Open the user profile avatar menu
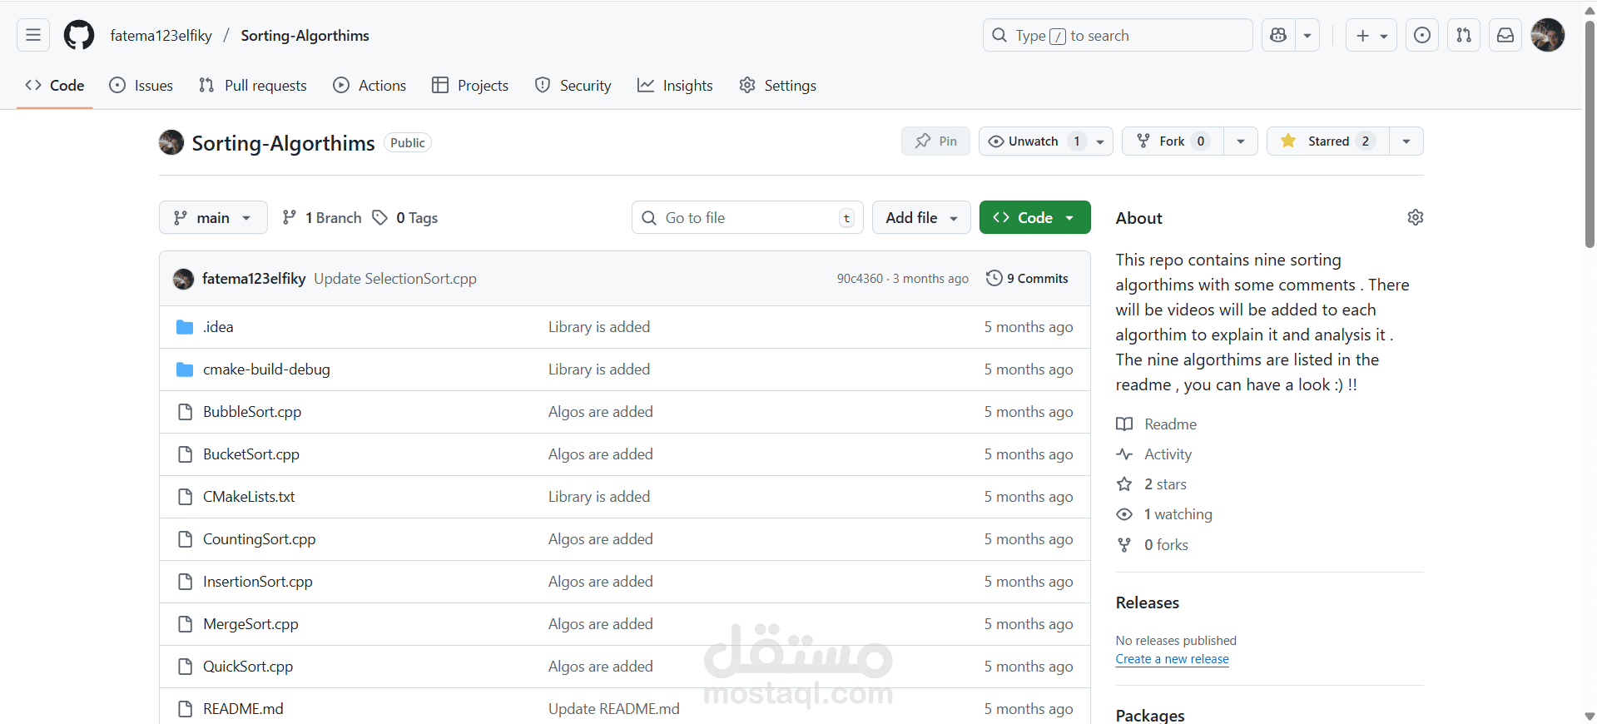This screenshot has height=724, width=1597. (x=1548, y=35)
